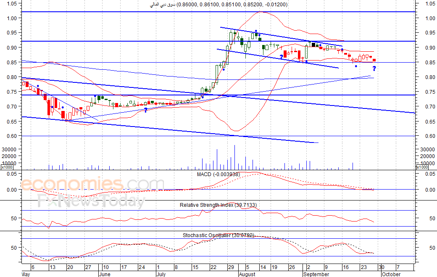Click the 0.85 price label on right axis
Viewport: 437px width, 277px height.
coord(430,63)
